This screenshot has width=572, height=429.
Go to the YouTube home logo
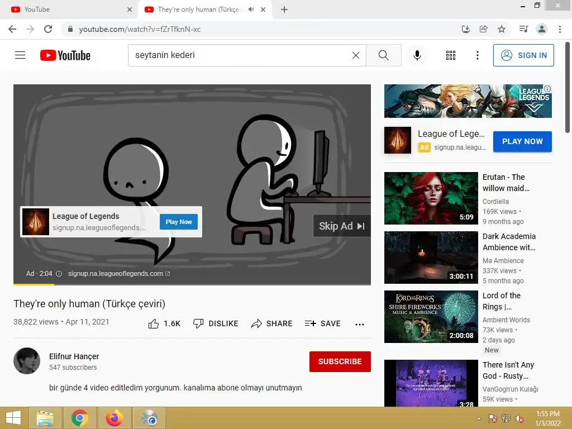(x=65, y=55)
